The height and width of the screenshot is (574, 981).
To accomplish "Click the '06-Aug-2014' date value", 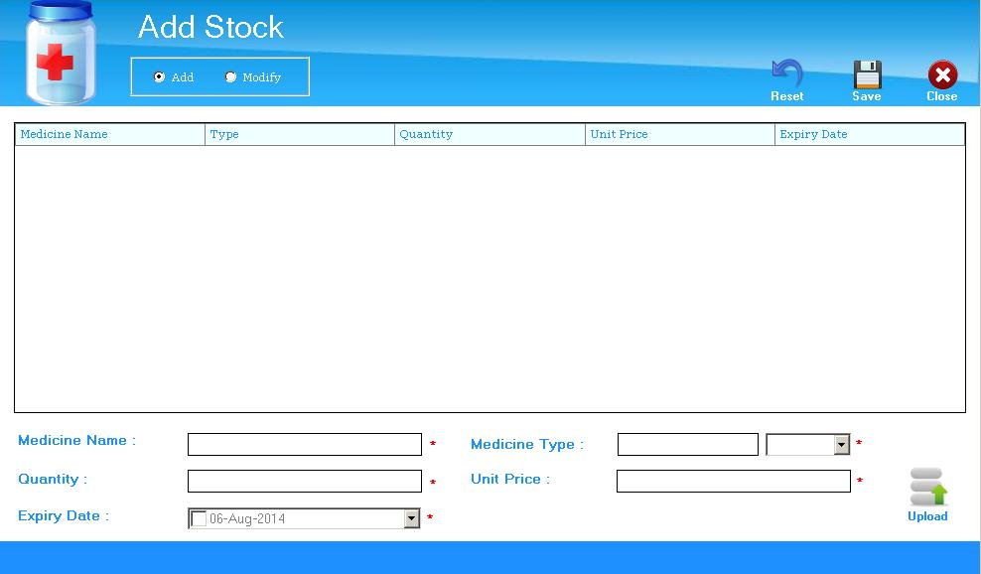I will click(247, 519).
